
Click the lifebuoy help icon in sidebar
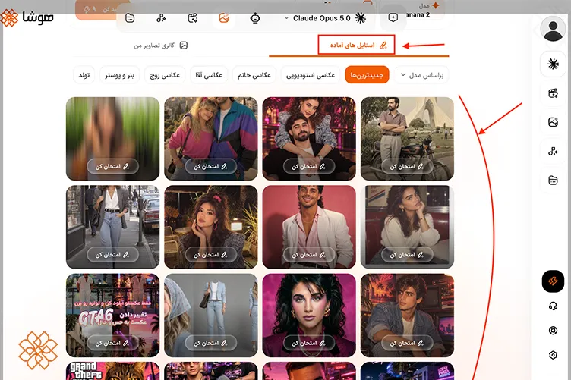point(553,331)
